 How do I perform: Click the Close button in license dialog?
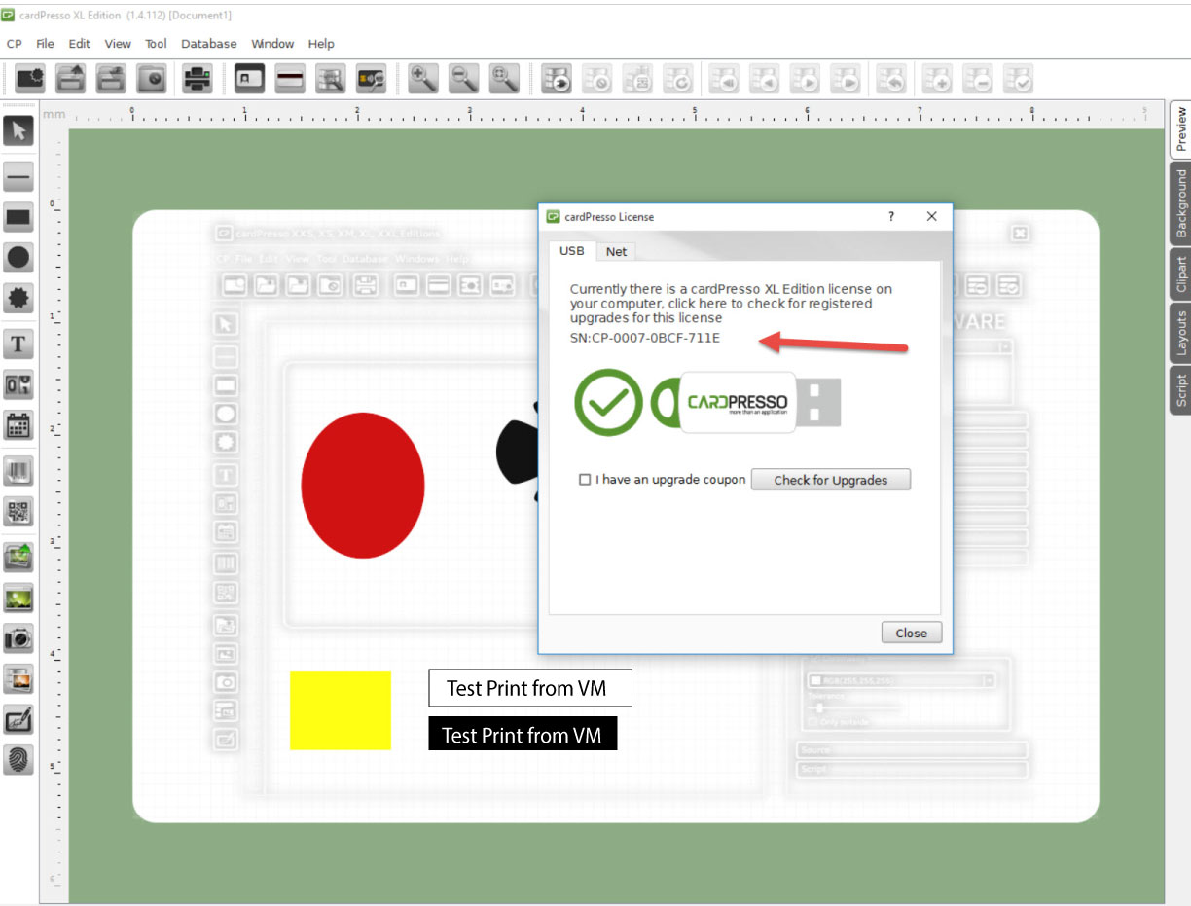pos(911,633)
